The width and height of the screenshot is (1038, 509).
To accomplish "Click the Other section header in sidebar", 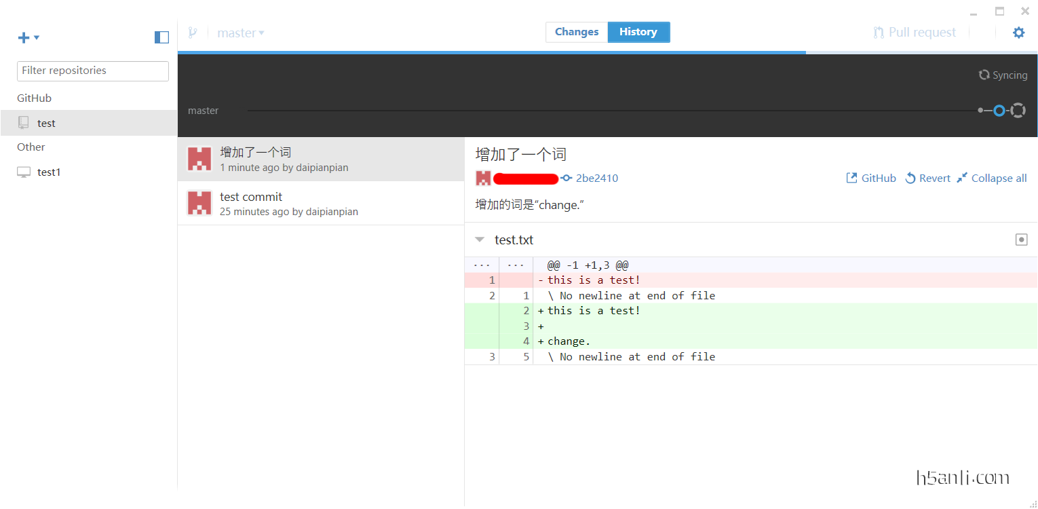I will click(31, 147).
